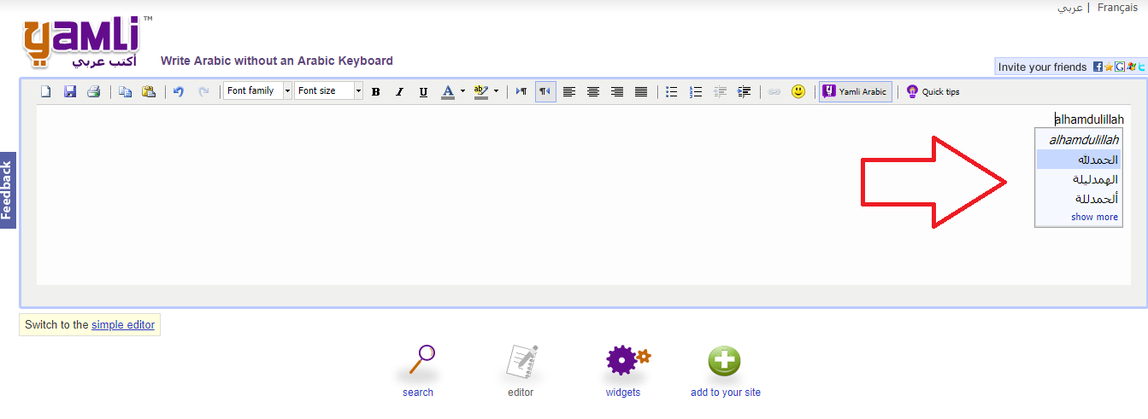The image size is (1148, 419).
Task: Open Invite your friends
Action: coord(1042,67)
